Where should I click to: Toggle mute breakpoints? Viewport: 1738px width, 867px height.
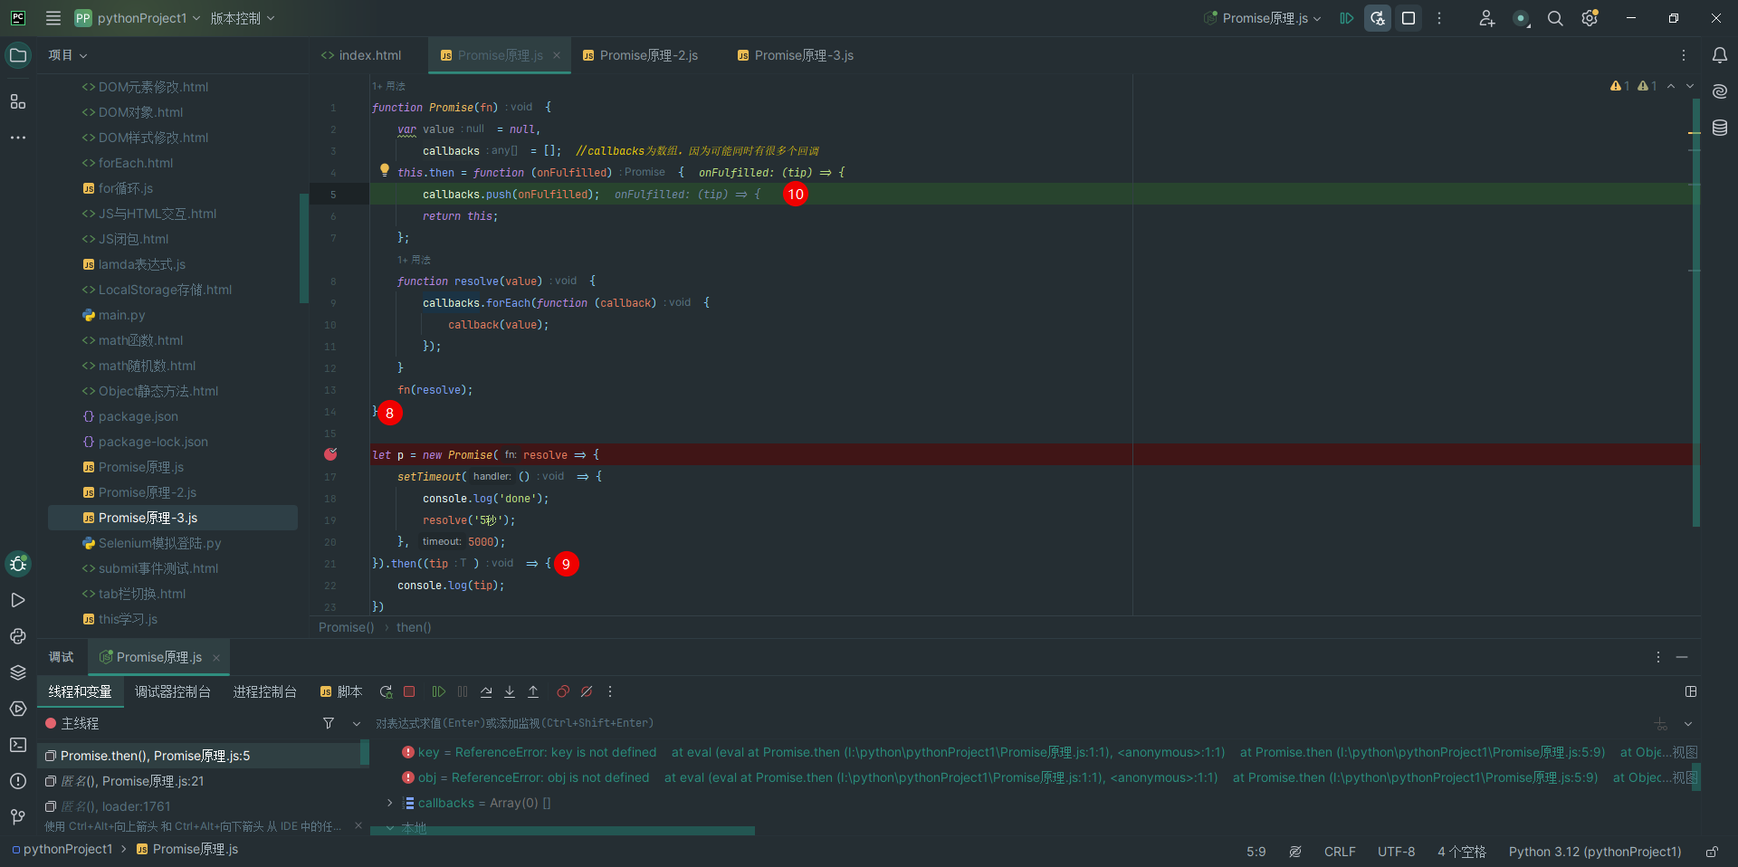[x=587, y=691]
